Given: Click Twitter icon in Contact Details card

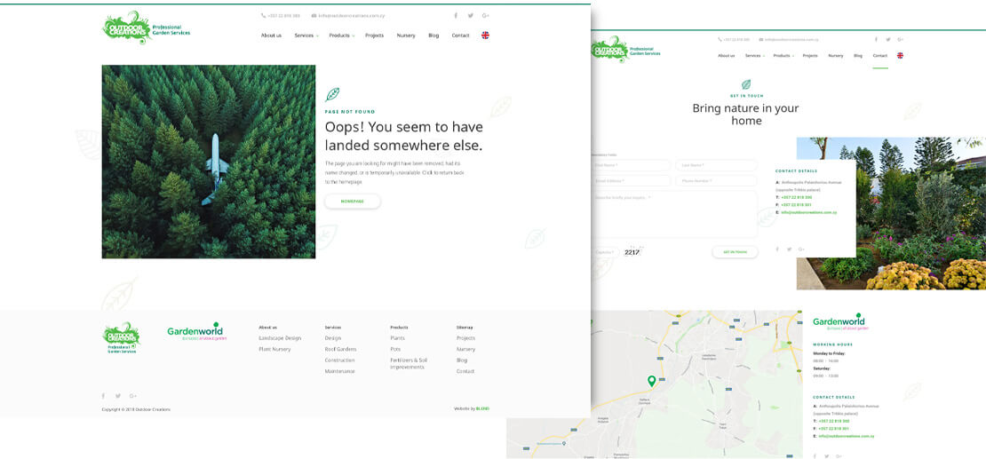Looking at the screenshot, I should click(x=789, y=249).
